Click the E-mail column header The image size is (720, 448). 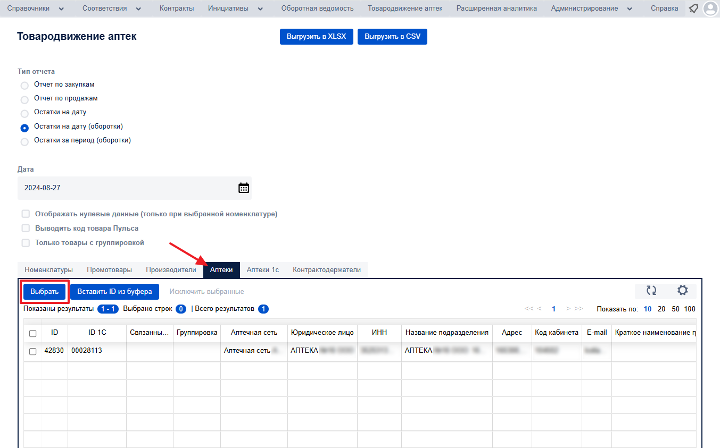[x=597, y=333]
